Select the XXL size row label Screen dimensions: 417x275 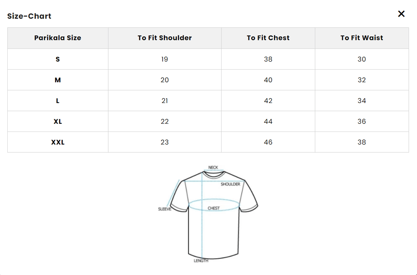click(x=57, y=142)
